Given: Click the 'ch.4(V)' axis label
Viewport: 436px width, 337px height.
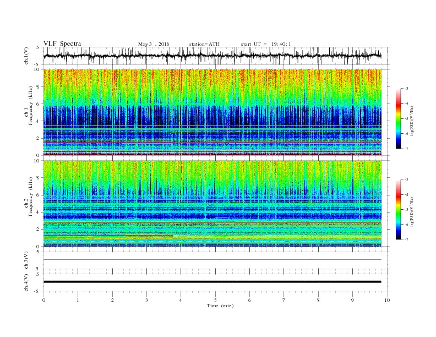Looking at the screenshot, I should click(x=26, y=282).
